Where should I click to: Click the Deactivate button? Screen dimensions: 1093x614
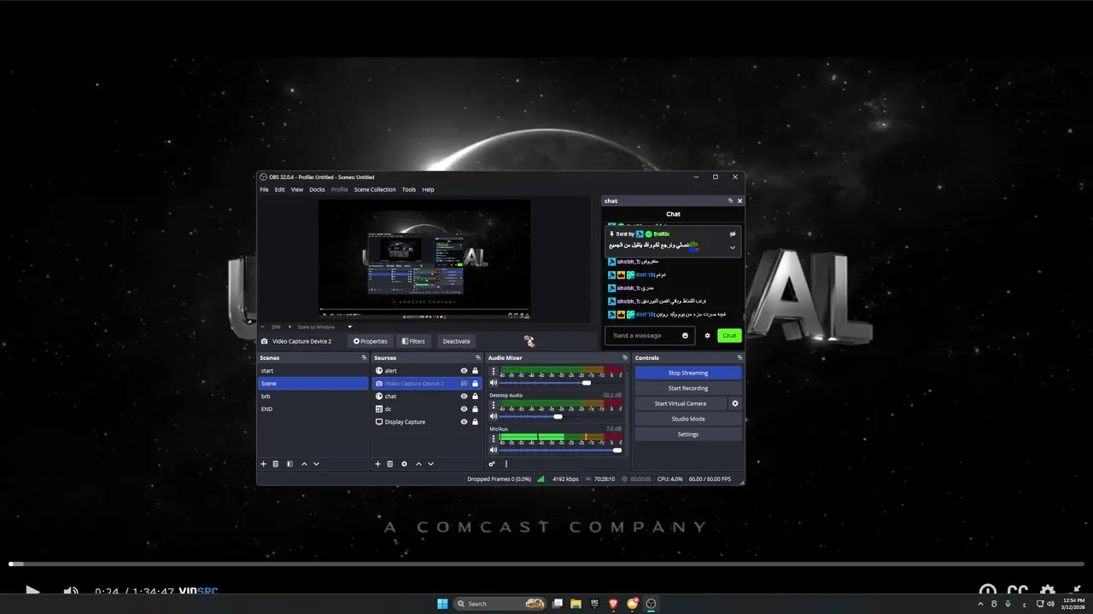coord(456,341)
